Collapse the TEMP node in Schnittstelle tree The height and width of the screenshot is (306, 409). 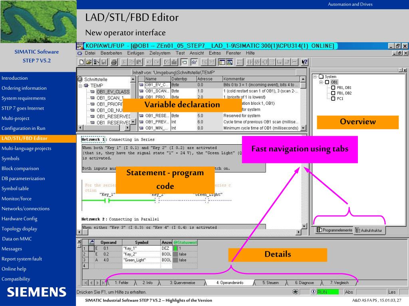80,86
